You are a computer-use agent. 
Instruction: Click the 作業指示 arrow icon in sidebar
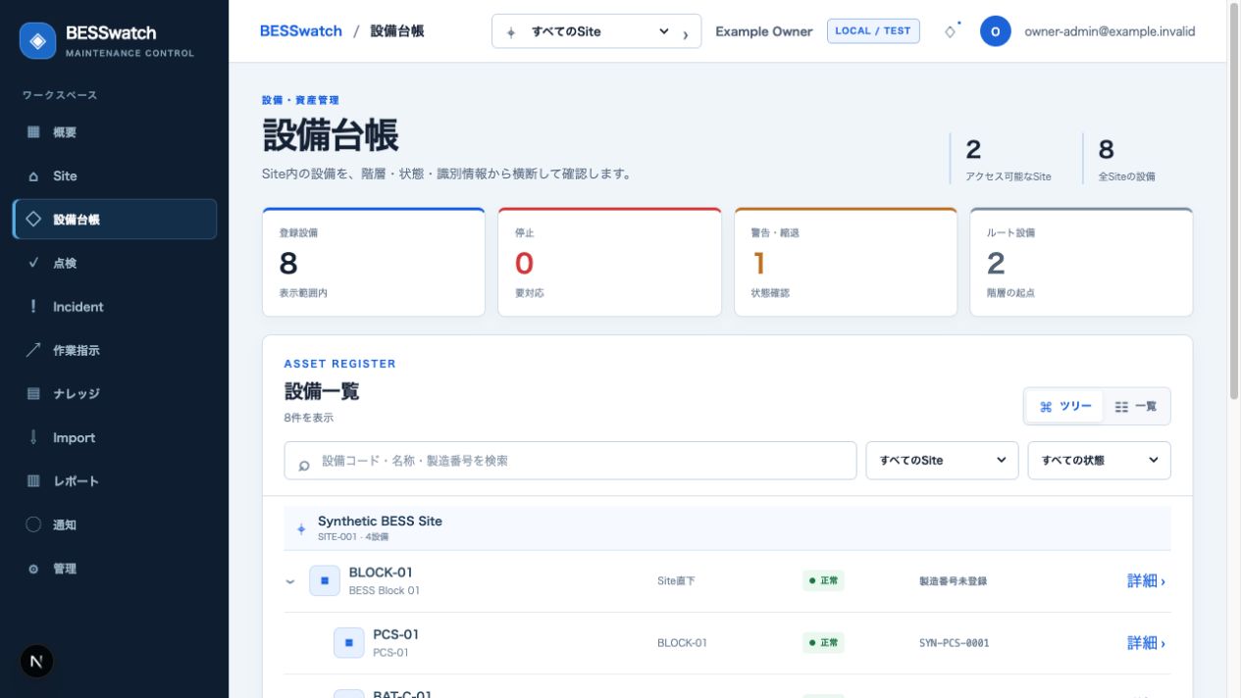tap(33, 350)
